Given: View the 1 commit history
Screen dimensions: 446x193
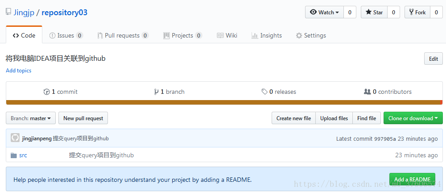Looking at the screenshot, I should click(60, 92).
